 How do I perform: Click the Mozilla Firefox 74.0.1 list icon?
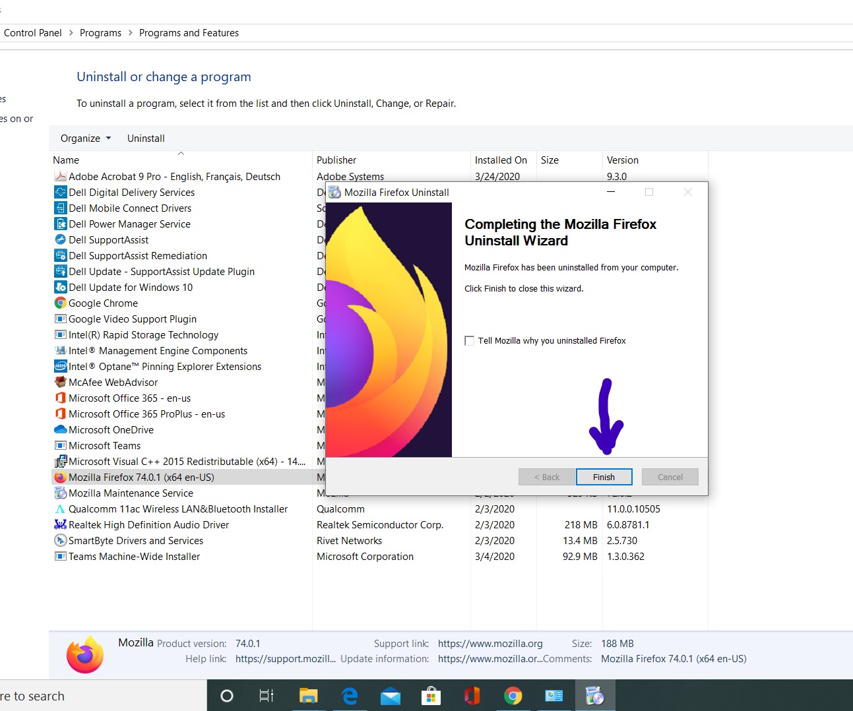click(x=60, y=477)
